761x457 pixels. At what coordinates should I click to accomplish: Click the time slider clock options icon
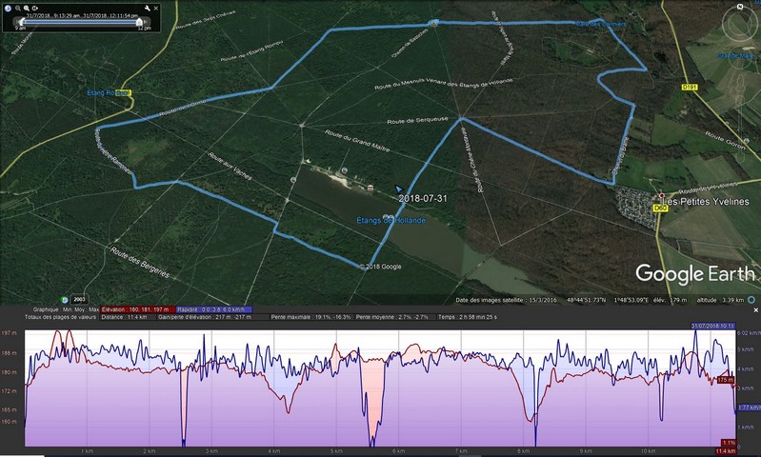pos(8,8)
